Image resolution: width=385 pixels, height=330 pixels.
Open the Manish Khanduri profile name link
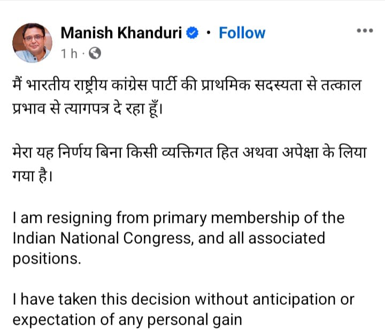[x=122, y=33]
